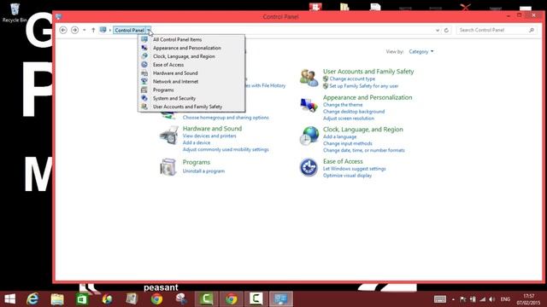Click Let Windows suggest settings
The height and width of the screenshot is (307, 547).
click(x=355, y=169)
